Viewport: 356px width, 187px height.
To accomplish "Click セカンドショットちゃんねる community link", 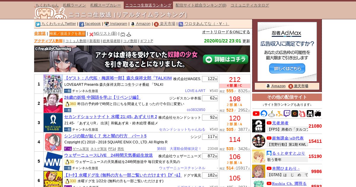I will (x=182, y=129).
